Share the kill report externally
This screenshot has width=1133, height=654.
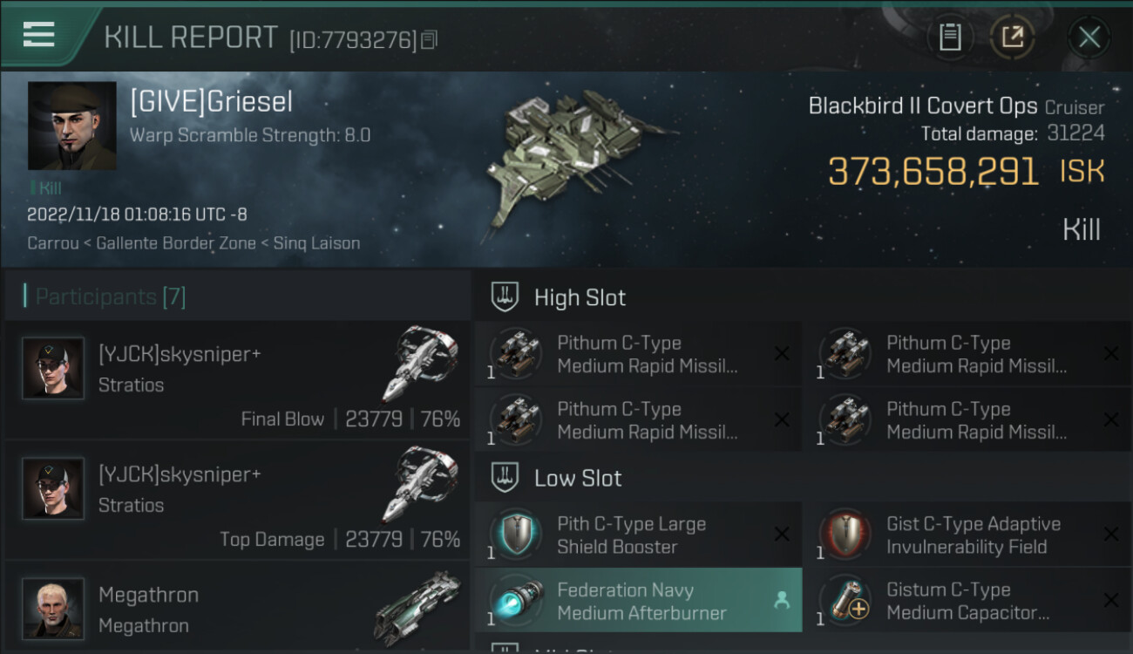(1012, 37)
